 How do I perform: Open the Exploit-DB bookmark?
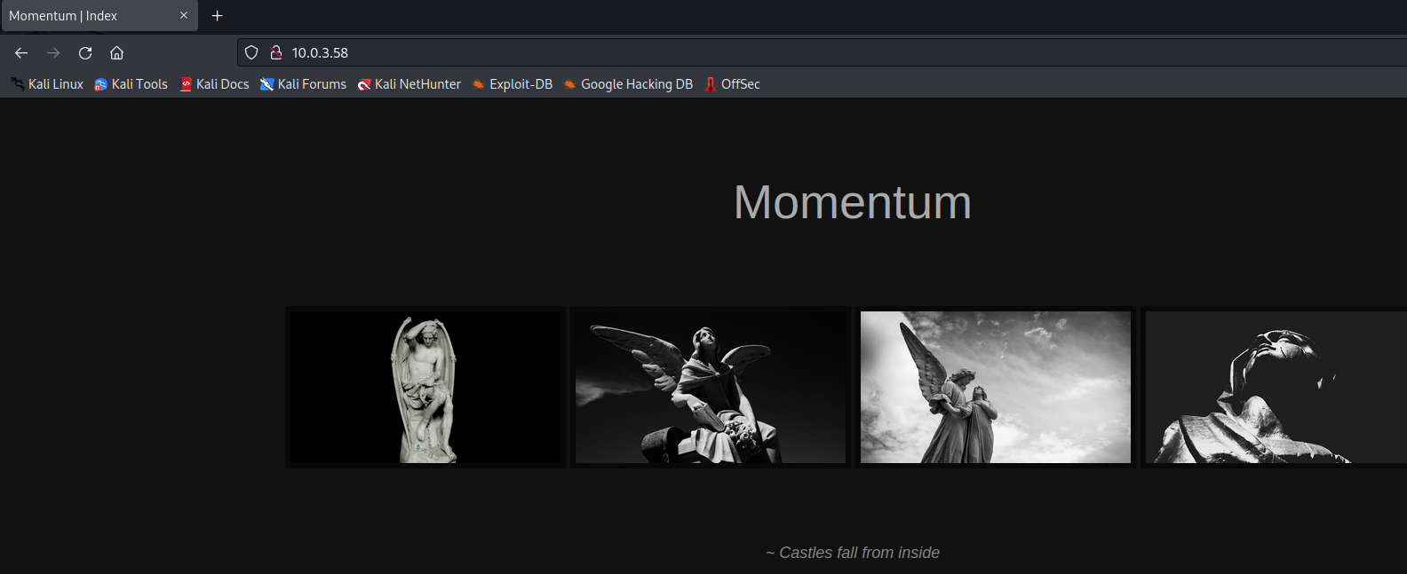tap(513, 84)
